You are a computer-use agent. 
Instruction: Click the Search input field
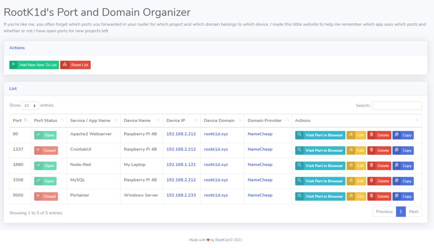(397, 106)
